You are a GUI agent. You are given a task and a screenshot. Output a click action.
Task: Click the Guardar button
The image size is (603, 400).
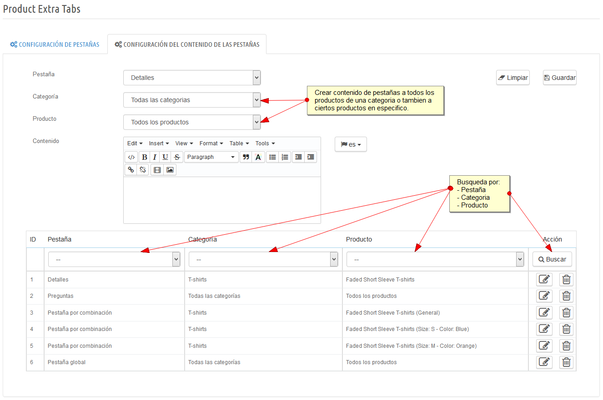tap(560, 78)
